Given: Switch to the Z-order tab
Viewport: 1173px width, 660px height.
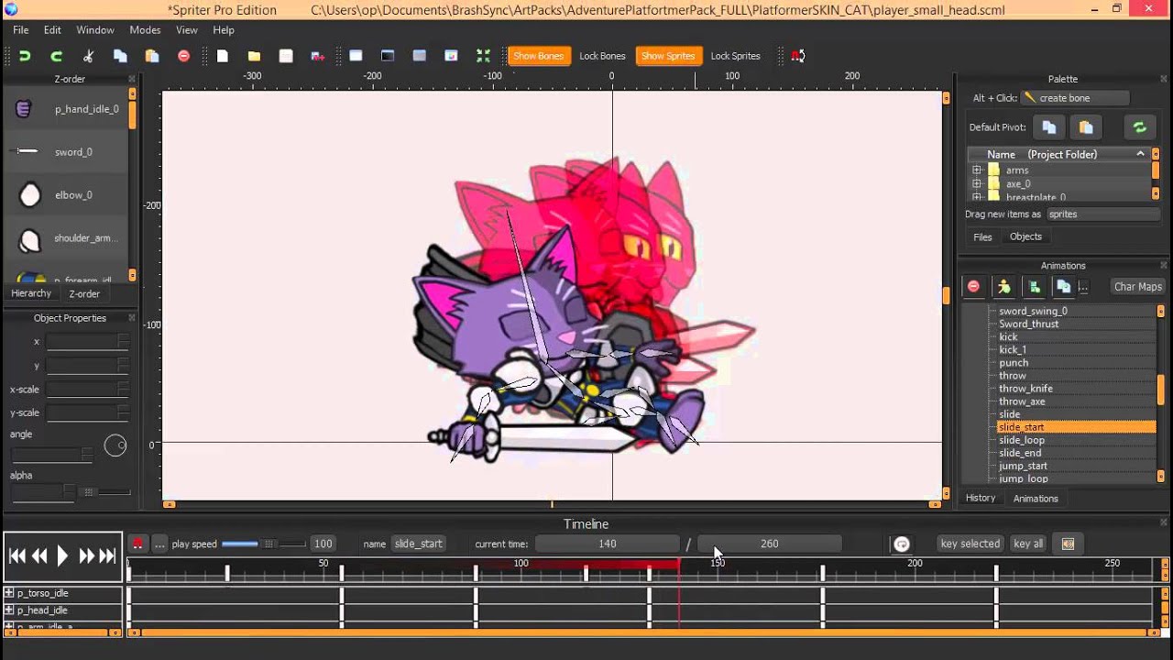Looking at the screenshot, I should 84,294.
